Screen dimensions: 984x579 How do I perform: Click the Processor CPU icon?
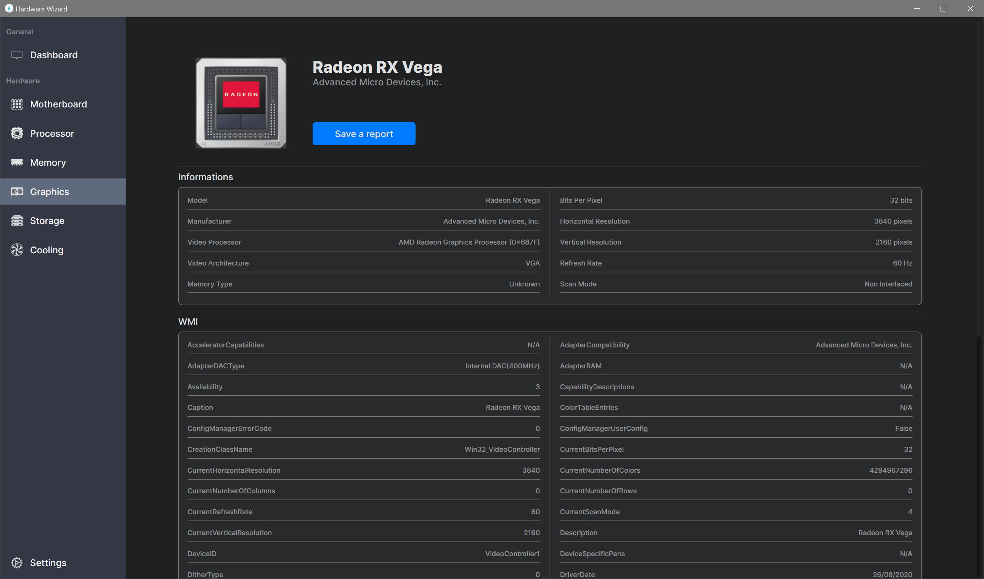pos(17,133)
